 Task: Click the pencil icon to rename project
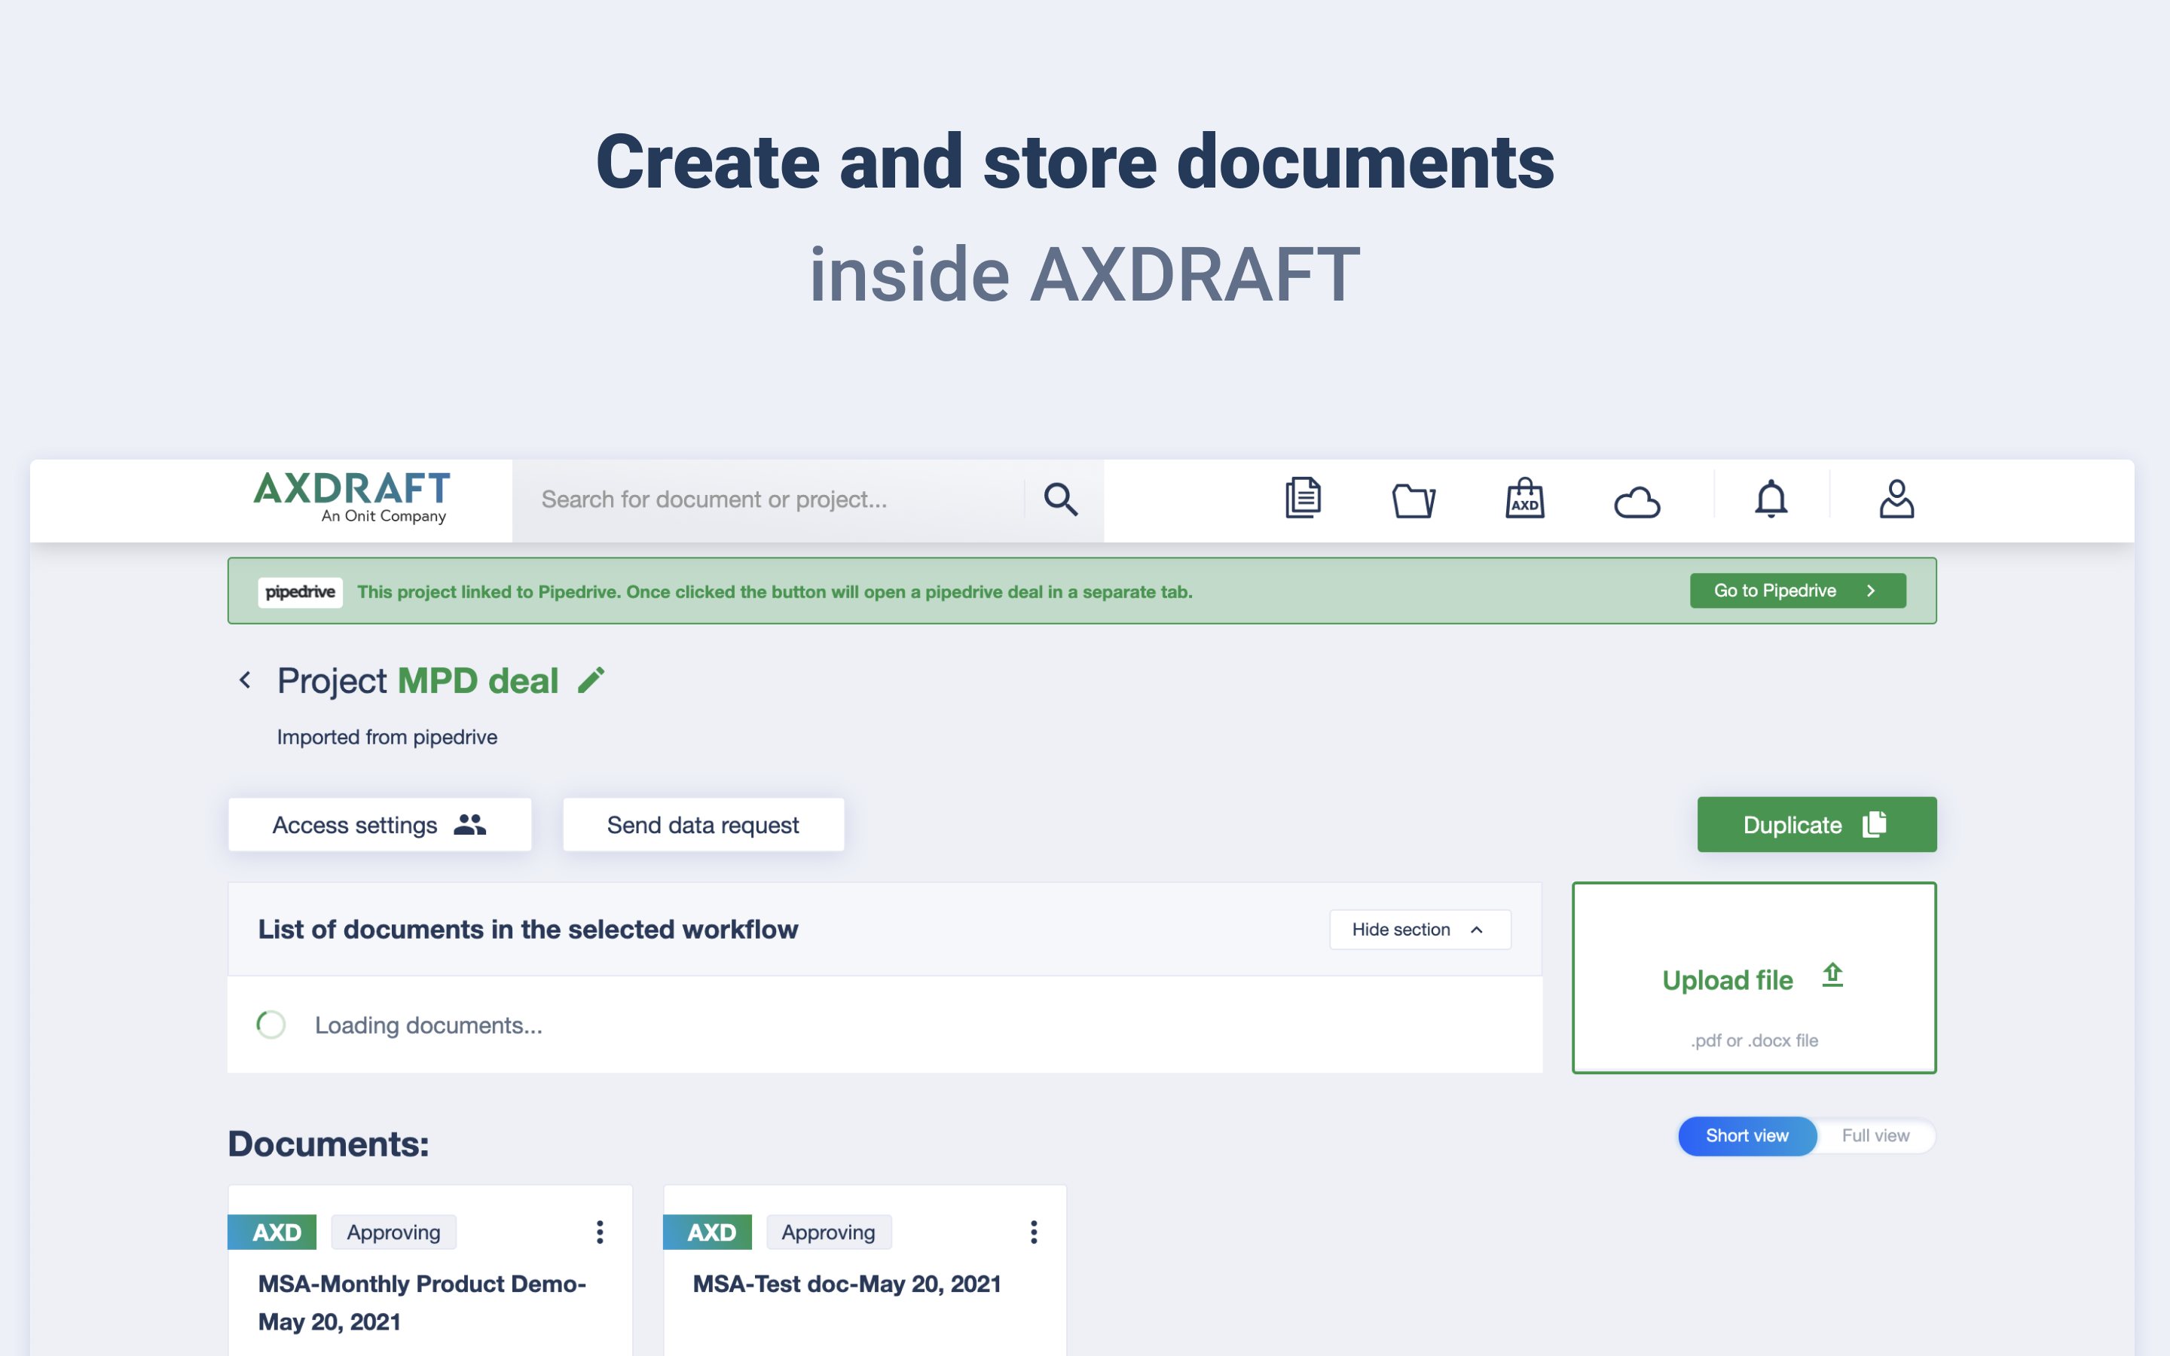591,680
